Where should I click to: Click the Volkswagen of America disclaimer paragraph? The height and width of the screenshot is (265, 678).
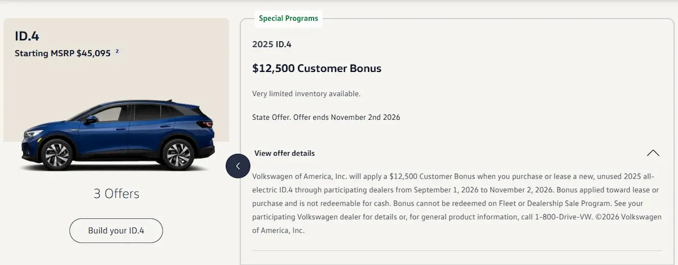click(457, 203)
